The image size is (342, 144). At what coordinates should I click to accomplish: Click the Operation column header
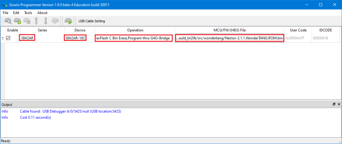click(135, 30)
